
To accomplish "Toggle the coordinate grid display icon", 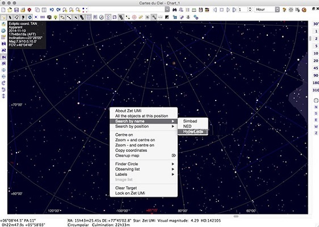I will 89,17.
